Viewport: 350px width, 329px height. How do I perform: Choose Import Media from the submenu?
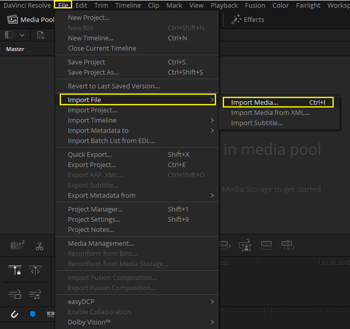click(x=278, y=102)
